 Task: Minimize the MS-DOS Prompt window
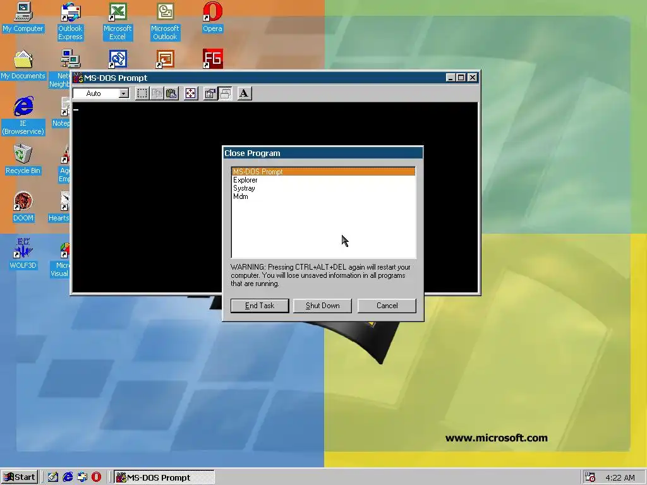click(x=450, y=78)
